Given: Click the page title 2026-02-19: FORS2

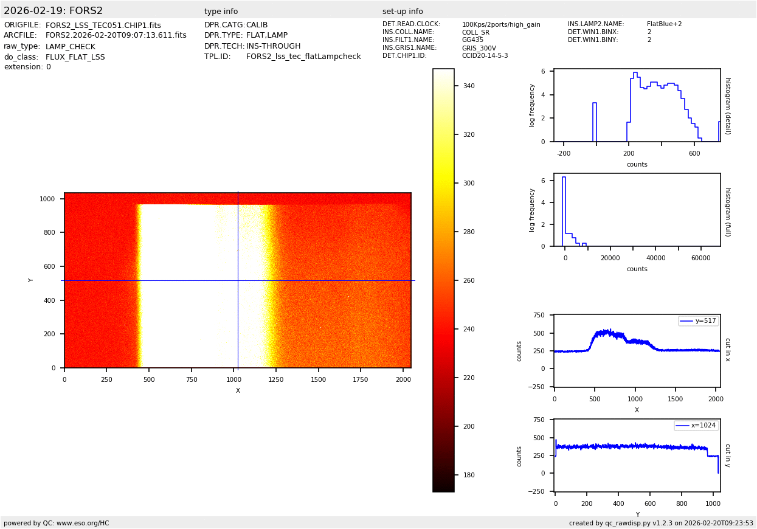Looking at the screenshot, I should [x=54, y=11].
